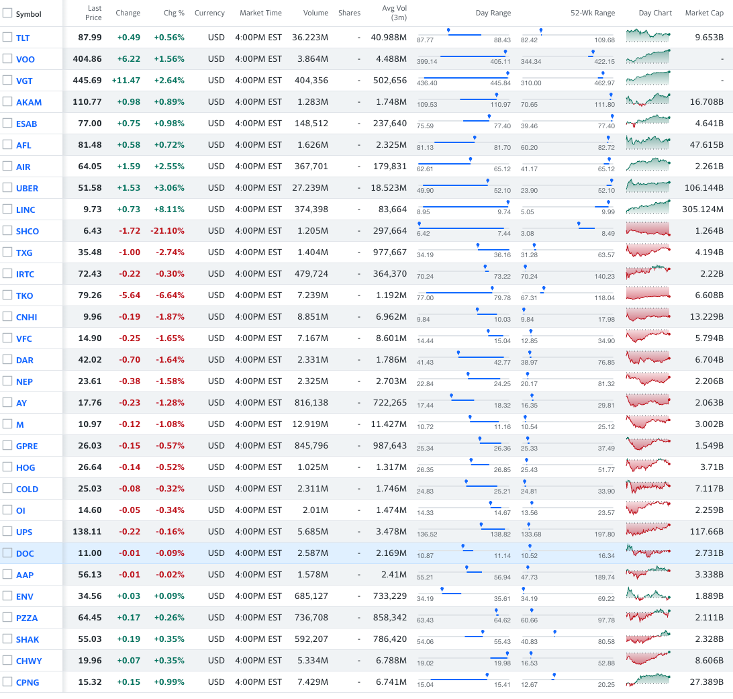Sort by Market Cap column header
This screenshot has width=733, height=699.
click(x=704, y=13)
